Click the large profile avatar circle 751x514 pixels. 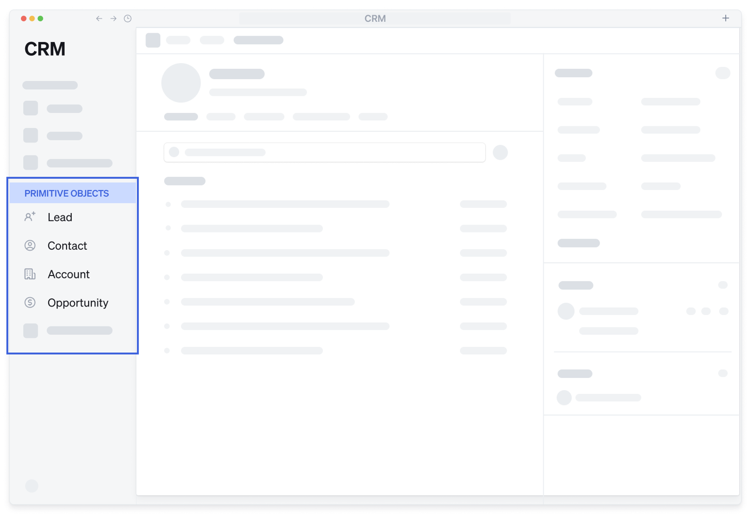click(x=181, y=83)
